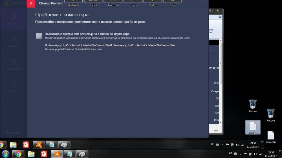Image resolution: width=282 pixels, height=158 pixels.
Task: Click the Paint vertical scrollbar thumb
Action: click(221, 63)
